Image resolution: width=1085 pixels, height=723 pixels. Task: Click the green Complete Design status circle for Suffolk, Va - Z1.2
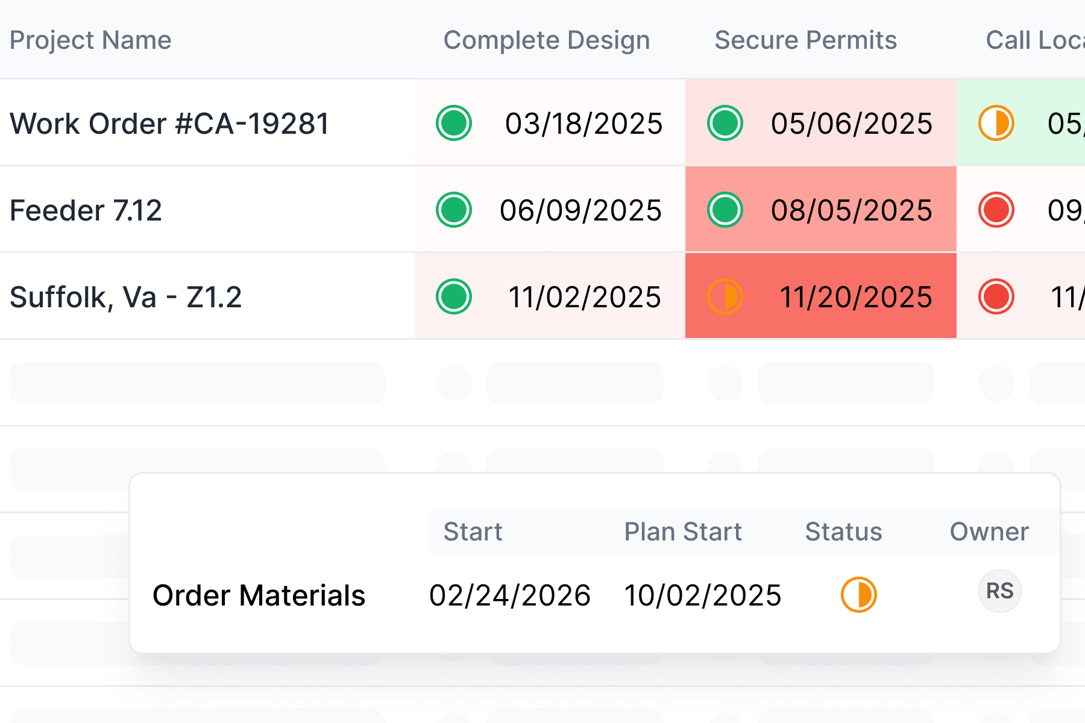click(453, 296)
